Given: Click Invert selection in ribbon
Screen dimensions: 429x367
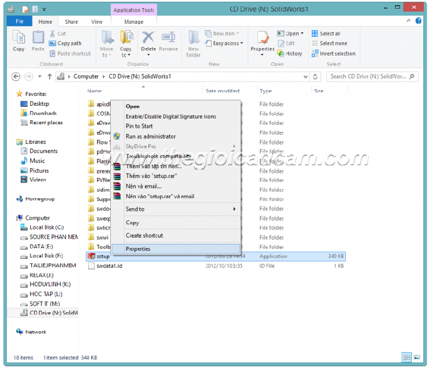Looking at the screenshot, I should tap(334, 53).
